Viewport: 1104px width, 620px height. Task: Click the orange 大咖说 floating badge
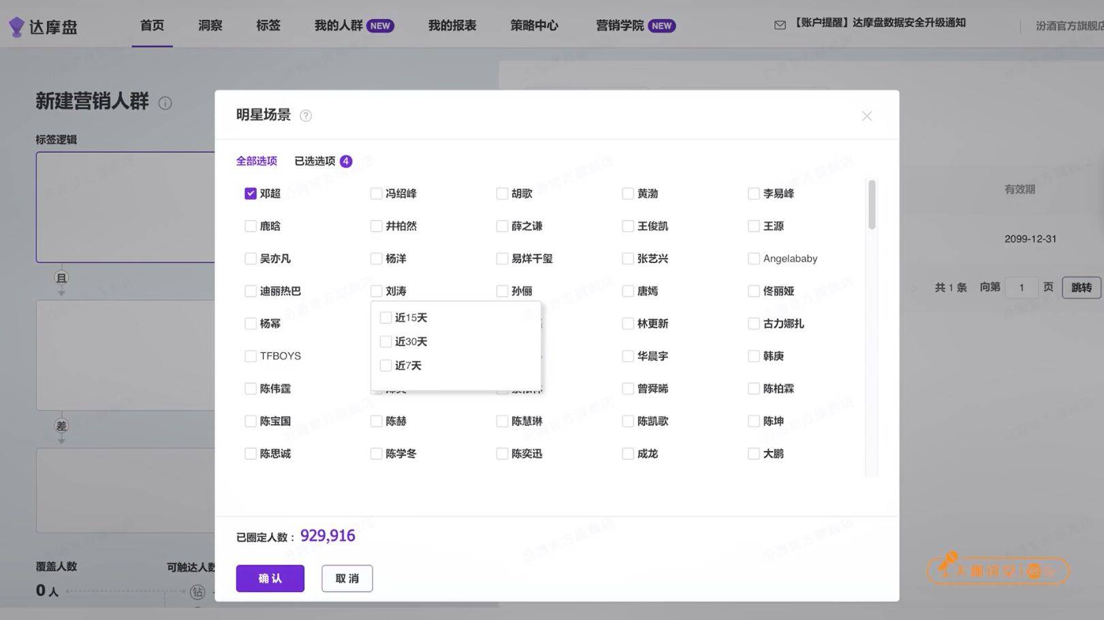[998, 570]
